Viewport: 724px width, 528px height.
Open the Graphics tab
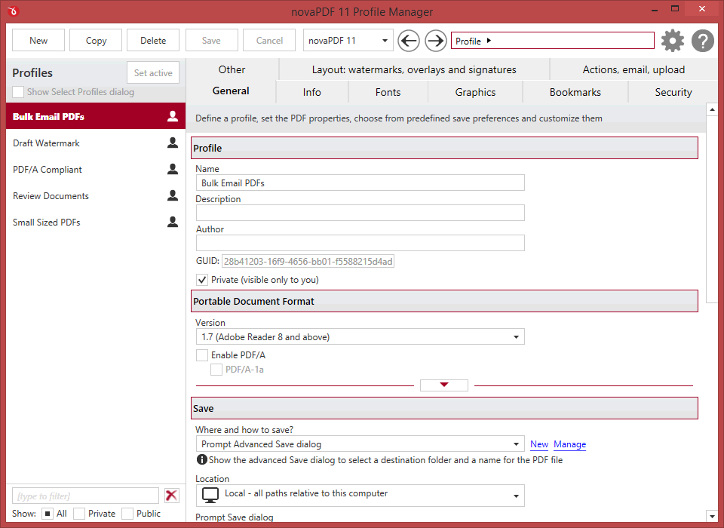[476, 92]
